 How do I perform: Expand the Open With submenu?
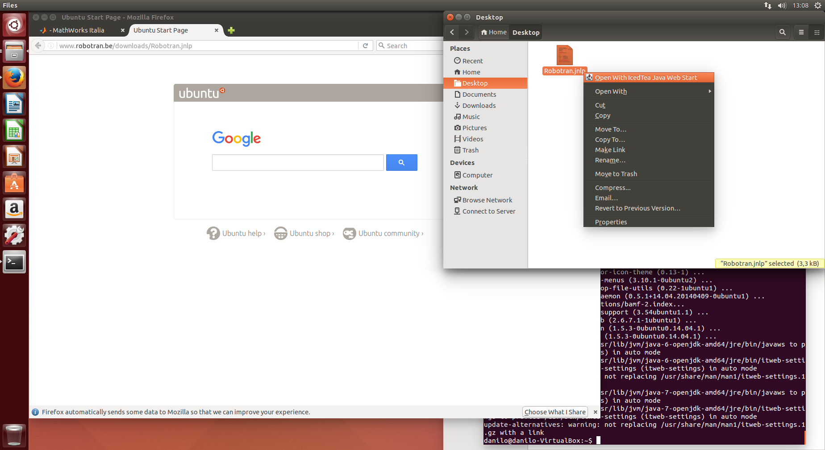coord(649,91)
